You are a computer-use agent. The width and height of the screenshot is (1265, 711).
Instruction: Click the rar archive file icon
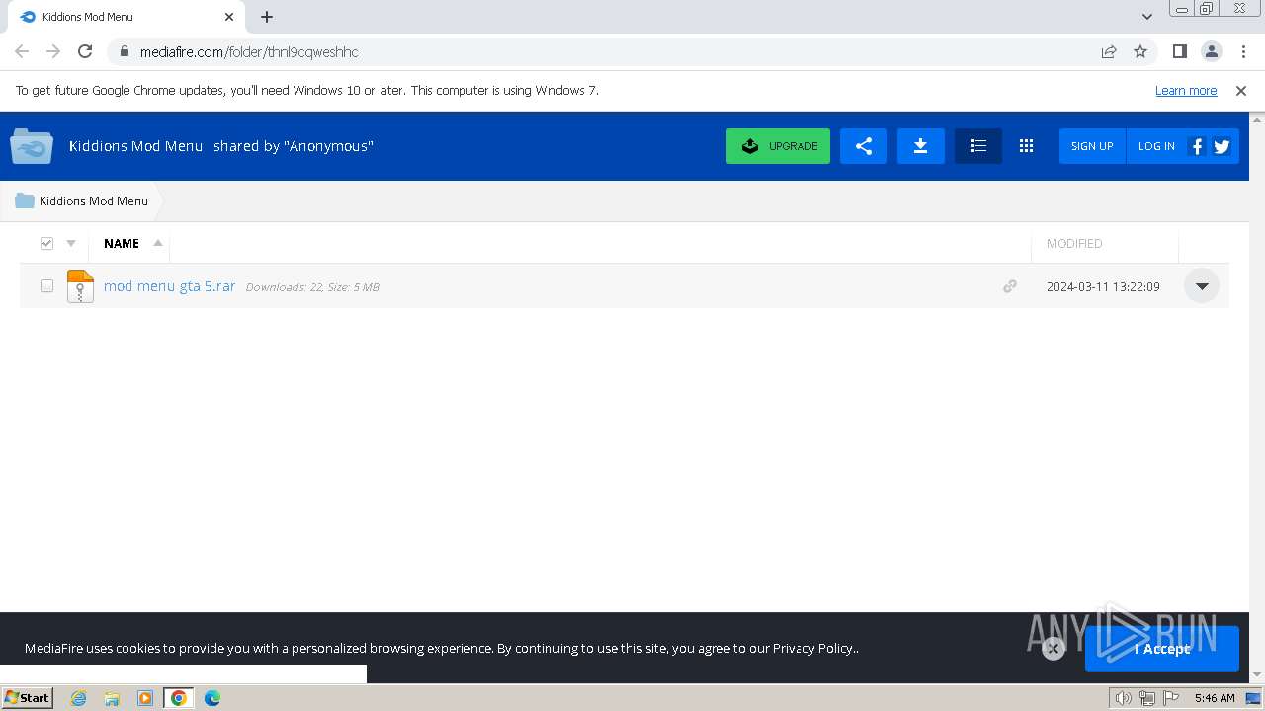tap(80, 286)
